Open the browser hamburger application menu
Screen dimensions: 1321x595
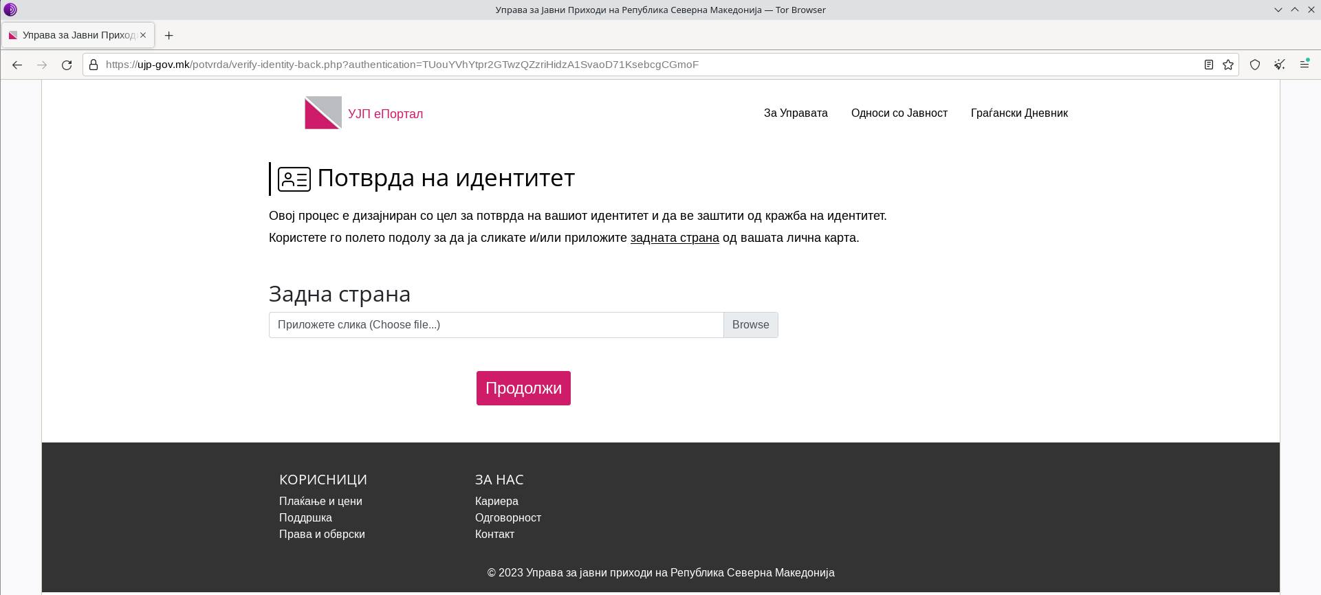[1304, 65]
